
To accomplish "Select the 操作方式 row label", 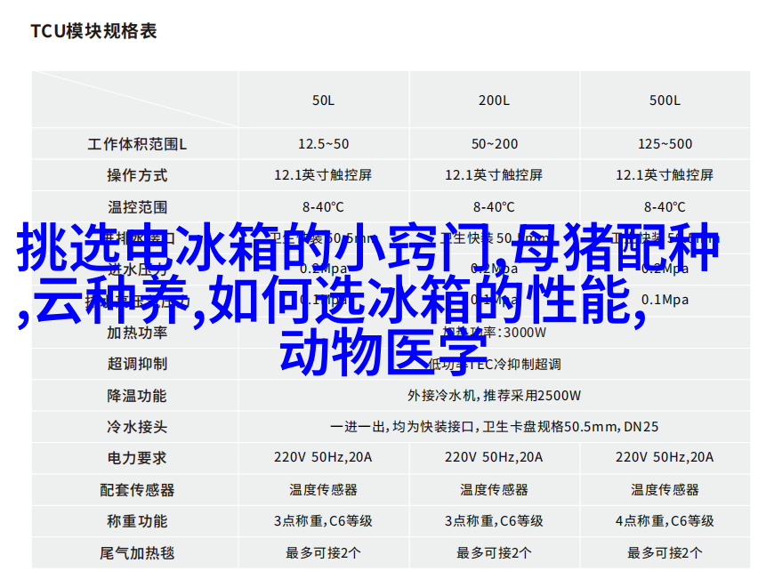I will [137, 175].
